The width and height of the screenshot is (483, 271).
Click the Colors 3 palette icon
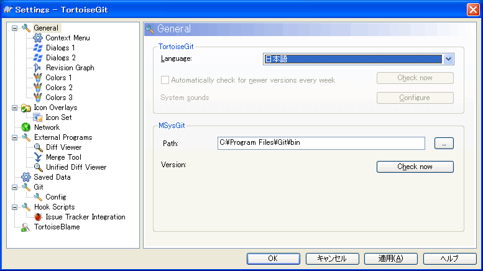click(x=37, y=98)
